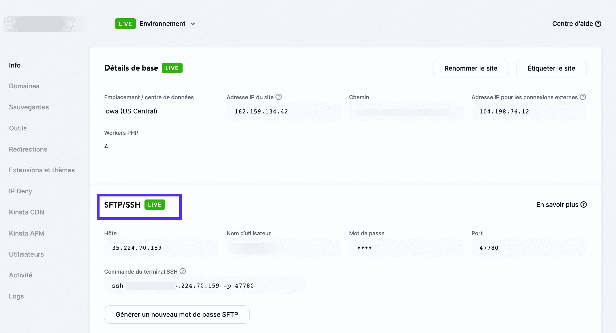Open Kinsta CDN settings

[26, 212]
